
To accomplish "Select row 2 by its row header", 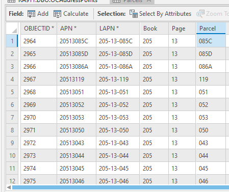I will click(x=12, y=53).
